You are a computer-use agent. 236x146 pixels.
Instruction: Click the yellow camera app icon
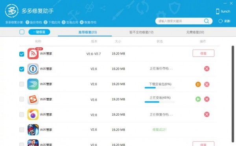33,114
